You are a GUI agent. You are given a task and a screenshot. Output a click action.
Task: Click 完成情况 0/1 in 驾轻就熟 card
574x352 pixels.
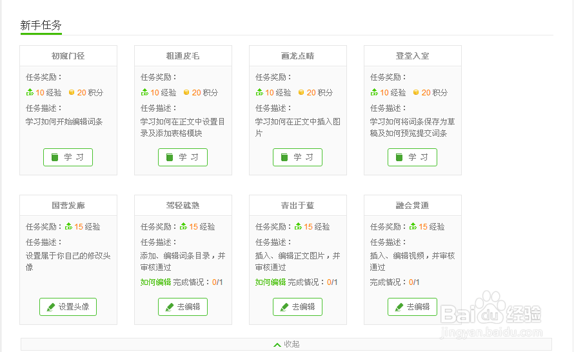[198, 282]
